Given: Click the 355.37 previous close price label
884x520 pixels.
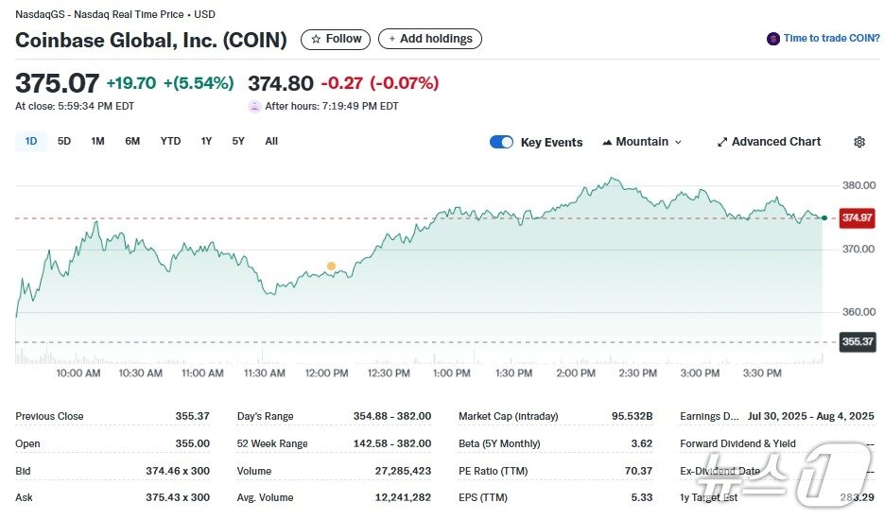Looking at the screenshot, I should tap(858, 341).
